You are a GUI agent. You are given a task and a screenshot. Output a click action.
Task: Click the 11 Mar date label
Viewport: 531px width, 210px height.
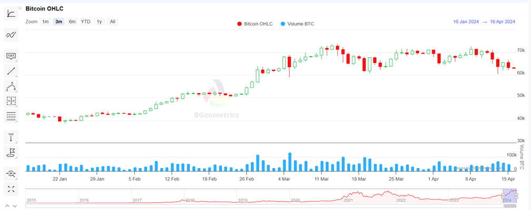coord(322,178)
